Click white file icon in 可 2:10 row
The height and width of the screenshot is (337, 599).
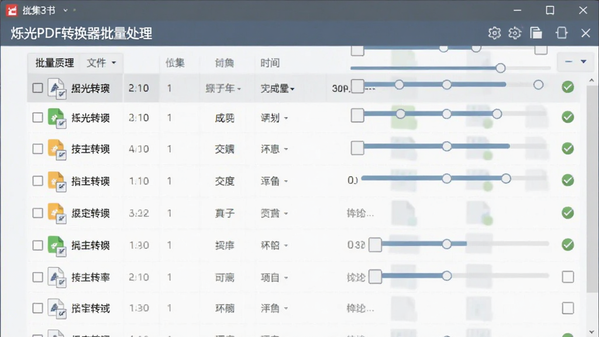57,277
